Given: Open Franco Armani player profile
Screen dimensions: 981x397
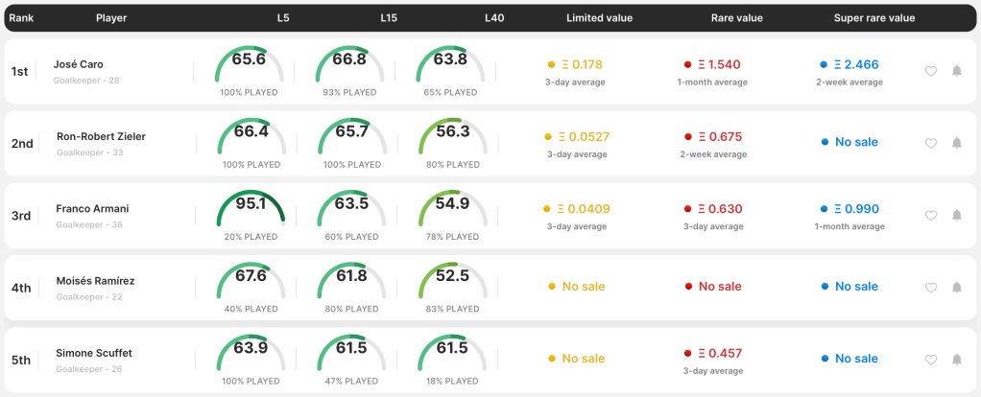Looking at the screenshot, I should (92, 208).
